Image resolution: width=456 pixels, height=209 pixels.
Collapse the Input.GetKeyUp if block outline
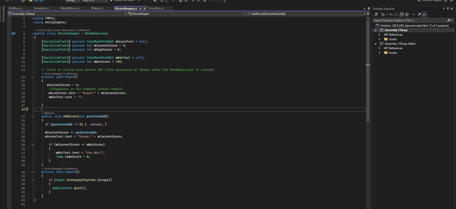click(x=33, y=180)
